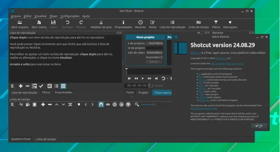Open the loop options dropdown arrow
This screenshot has height=152, width=280.
click(167, 79)
